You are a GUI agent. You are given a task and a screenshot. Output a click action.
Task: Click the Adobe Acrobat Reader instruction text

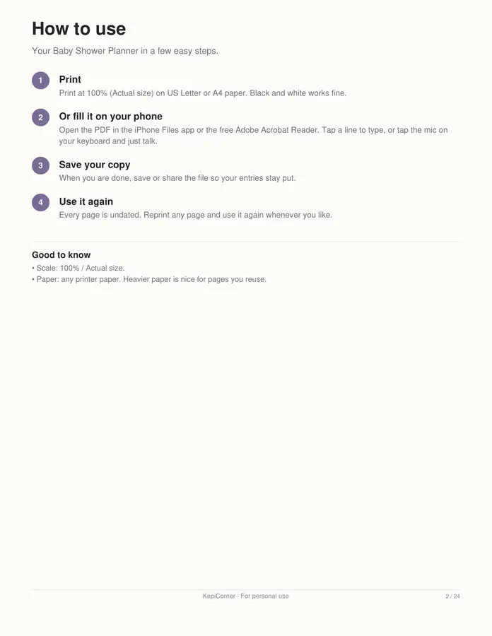tap(254, 130)
